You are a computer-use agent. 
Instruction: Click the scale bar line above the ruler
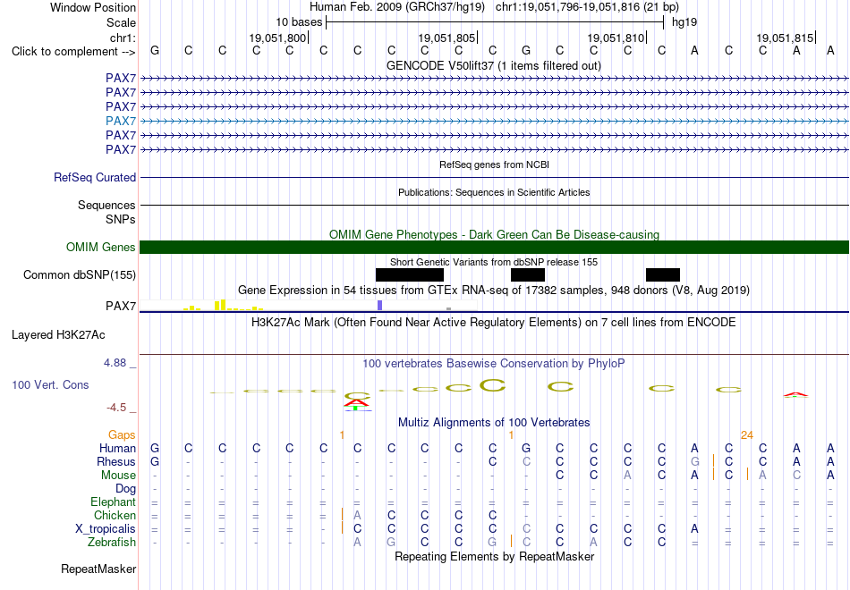click(495, 22)
